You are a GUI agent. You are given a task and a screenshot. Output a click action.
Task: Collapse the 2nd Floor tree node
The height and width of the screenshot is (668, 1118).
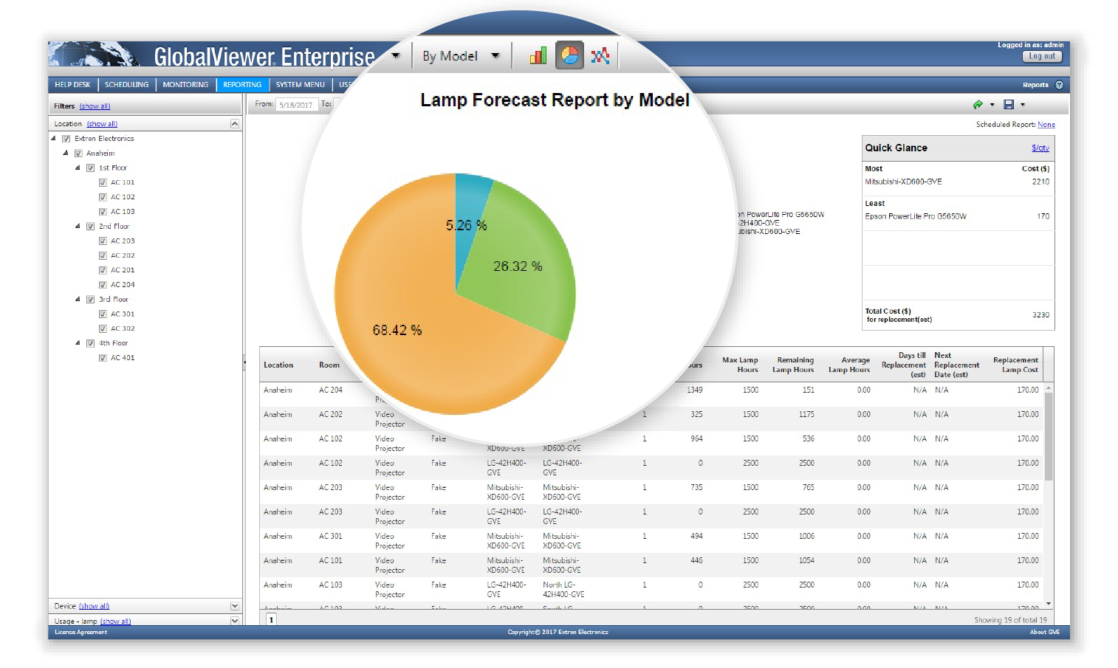(78, 226)
